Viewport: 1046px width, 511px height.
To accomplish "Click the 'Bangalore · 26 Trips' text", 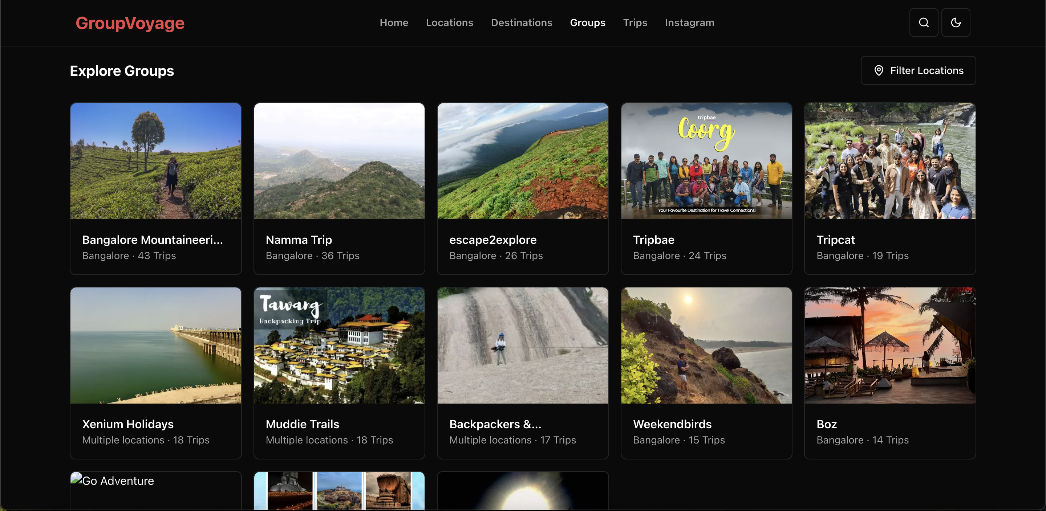I will [496, 256].
